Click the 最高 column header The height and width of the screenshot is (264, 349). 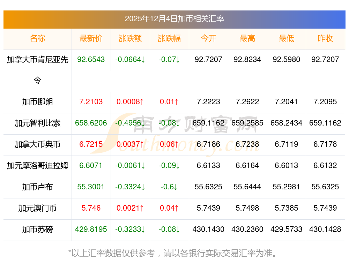(x=247, y=38)
